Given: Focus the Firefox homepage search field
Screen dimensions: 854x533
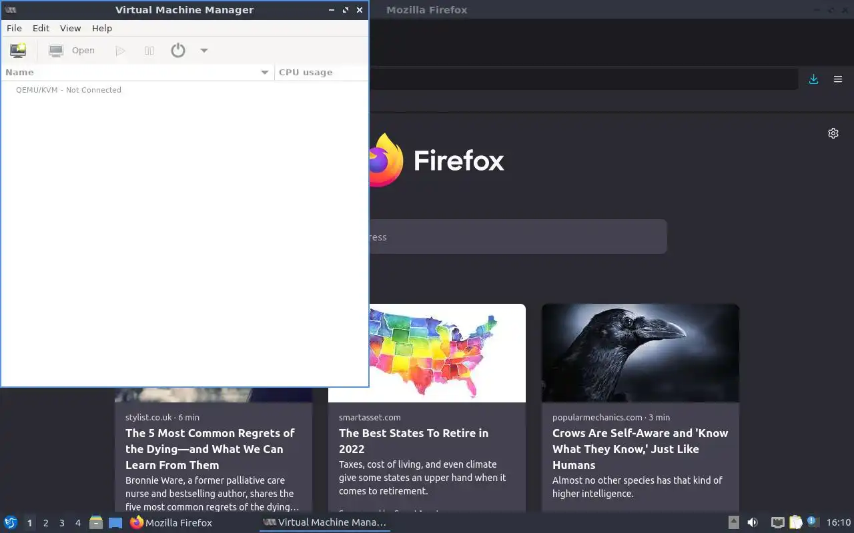Looking at the screenshot, I should 518,237.
